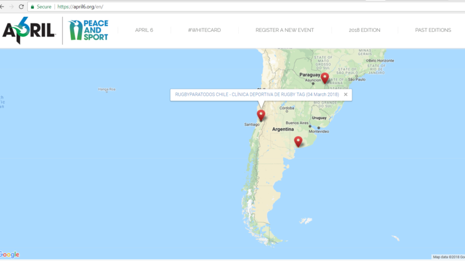
Task: Click the Montevideo label on the map
Action: (319, 131)
